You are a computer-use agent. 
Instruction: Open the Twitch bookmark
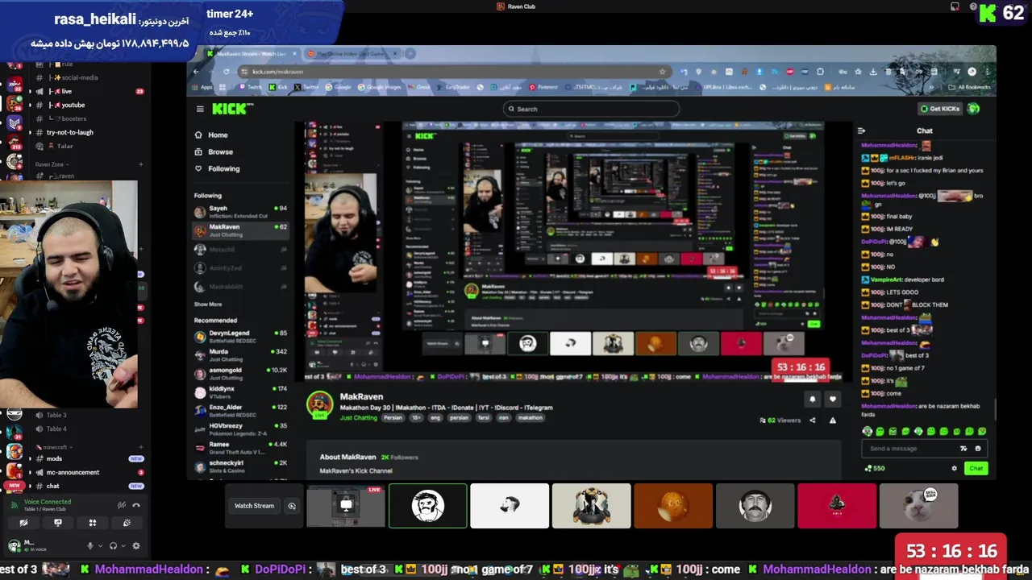(250, 87)
